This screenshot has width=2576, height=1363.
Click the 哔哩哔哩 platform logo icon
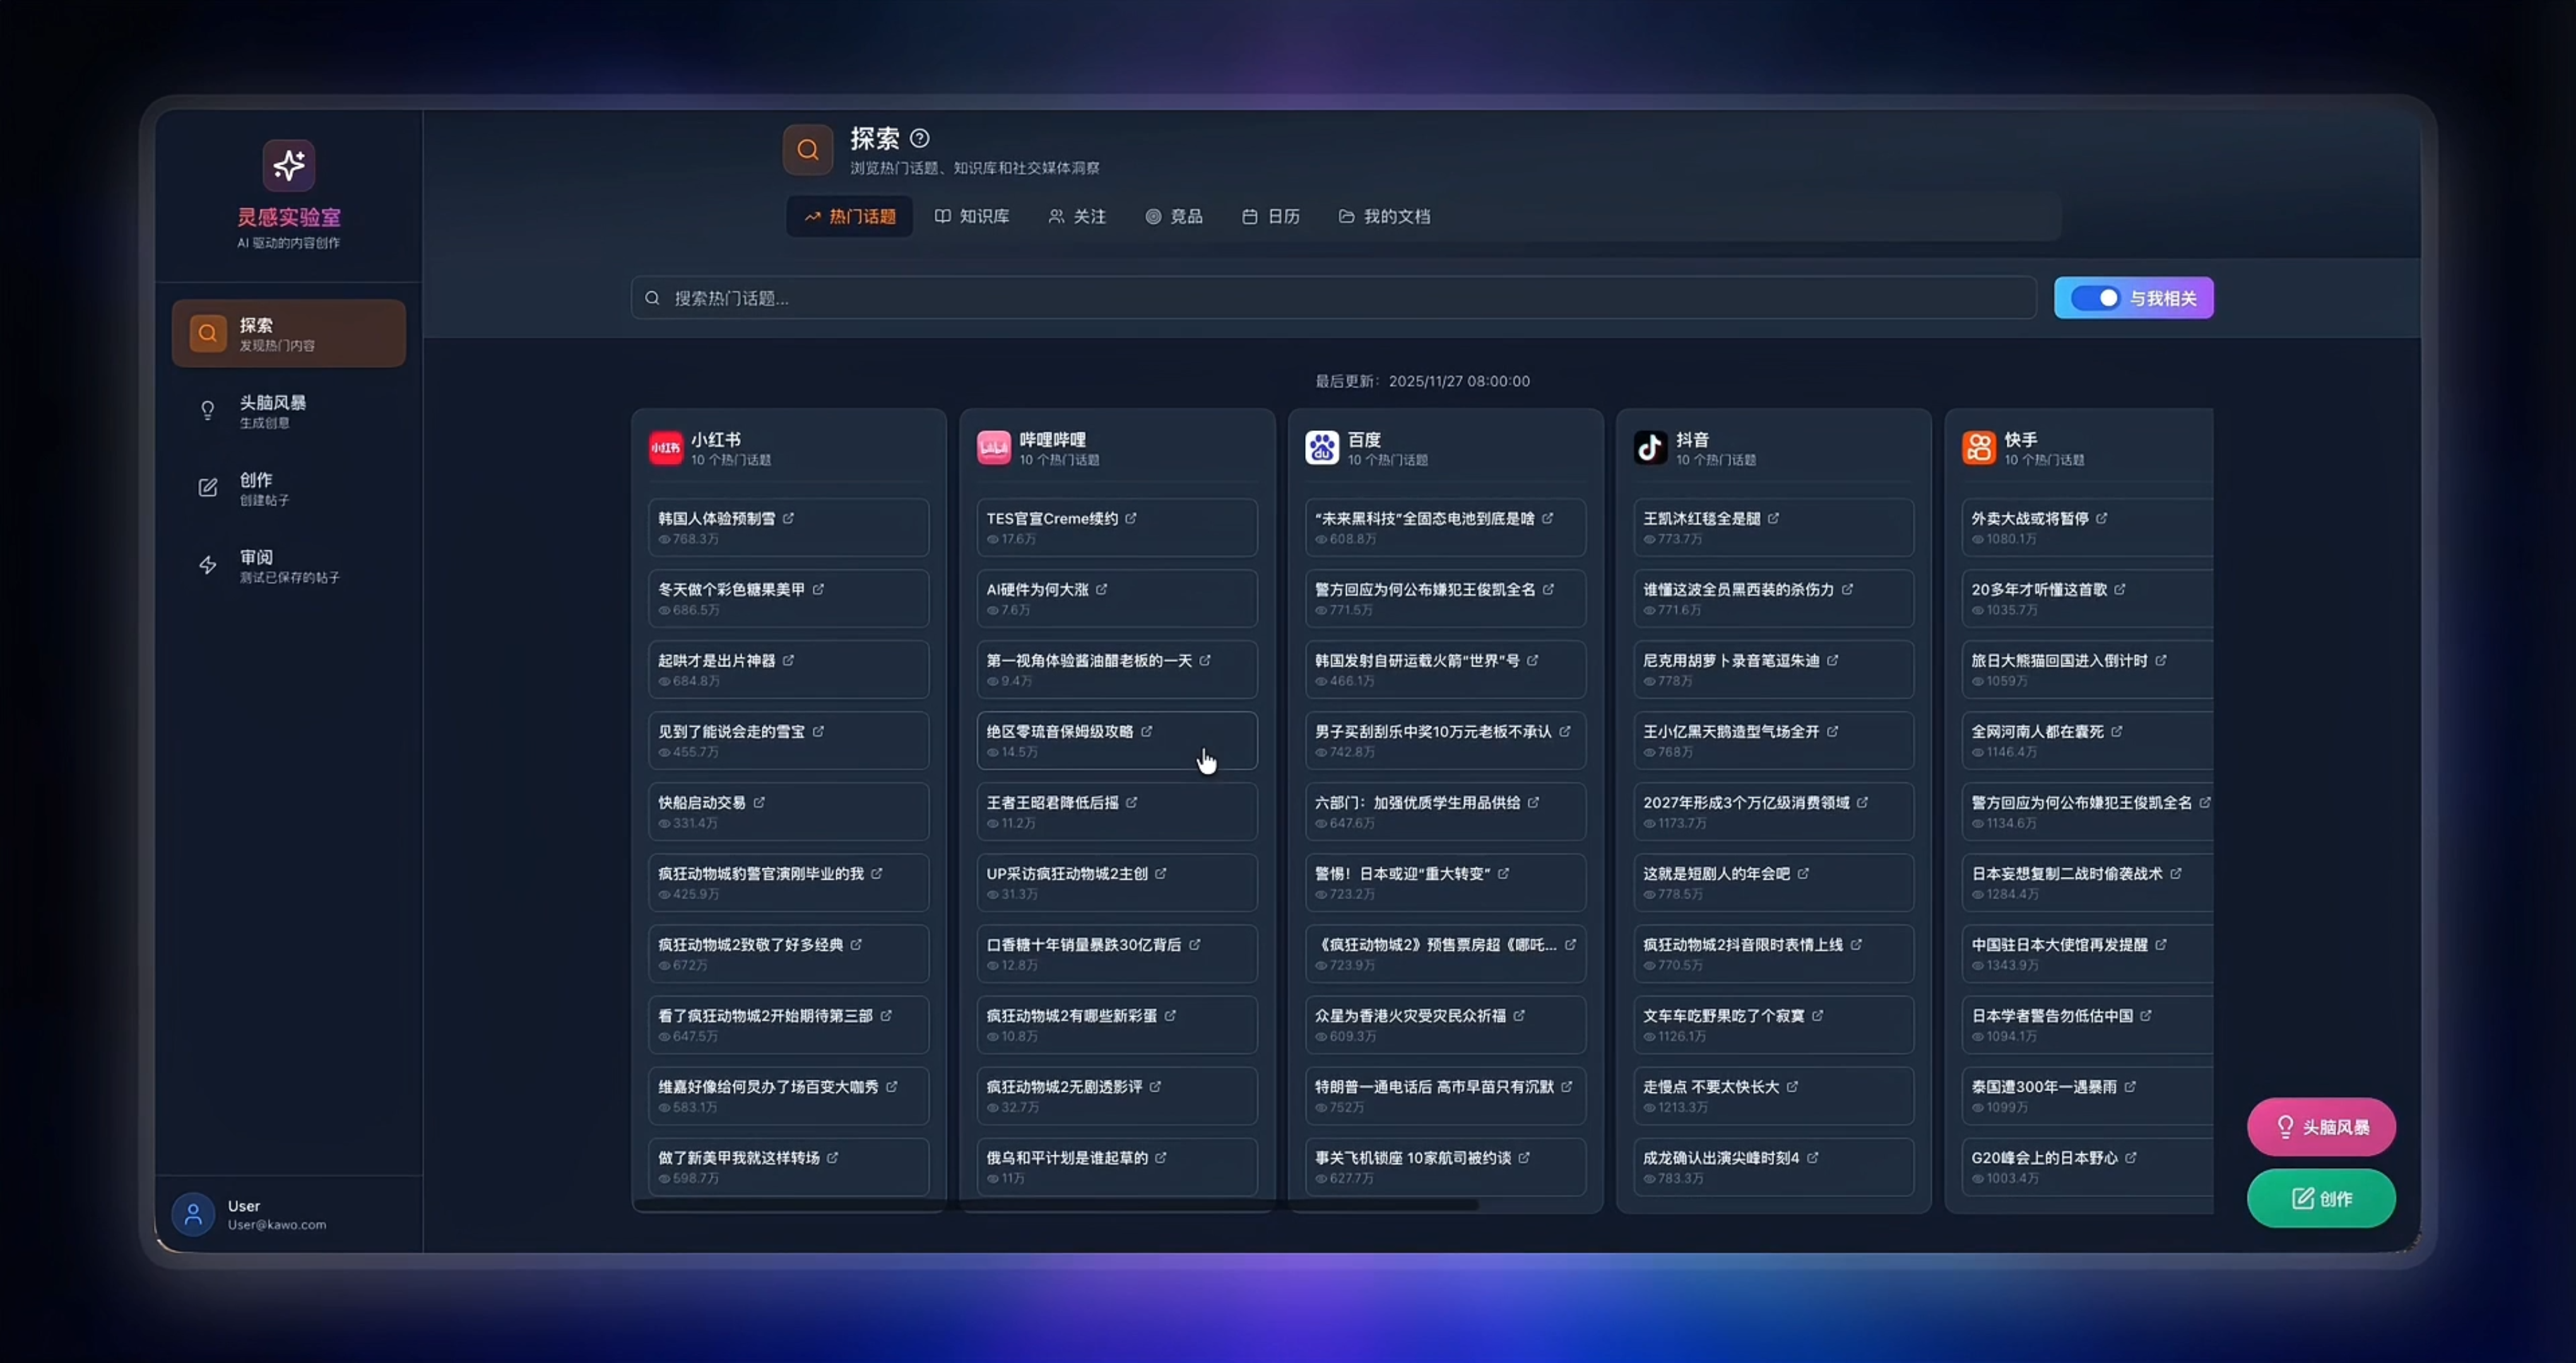pyautogui.click(x=993, y=448)
